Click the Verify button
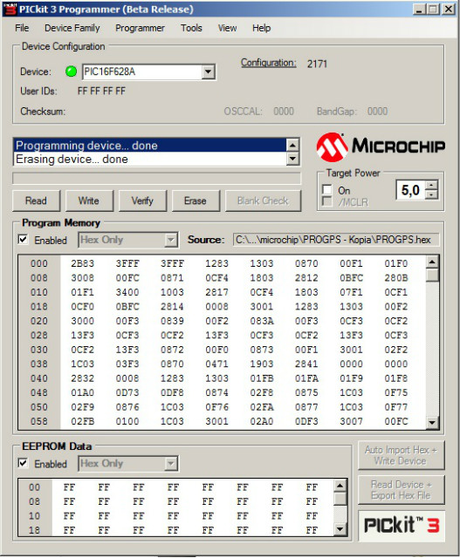The image size is (460, 558). pyautogui.click(x=142, y=201)
